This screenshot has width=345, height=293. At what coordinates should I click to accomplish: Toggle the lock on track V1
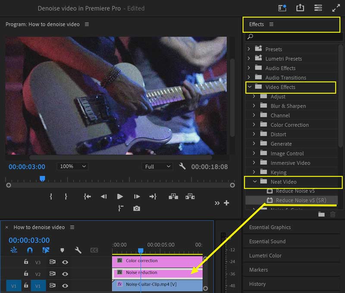(x=26, y=285)
